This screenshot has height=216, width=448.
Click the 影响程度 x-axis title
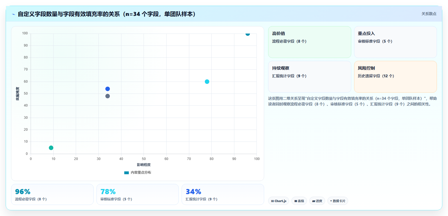click(144, 165)
